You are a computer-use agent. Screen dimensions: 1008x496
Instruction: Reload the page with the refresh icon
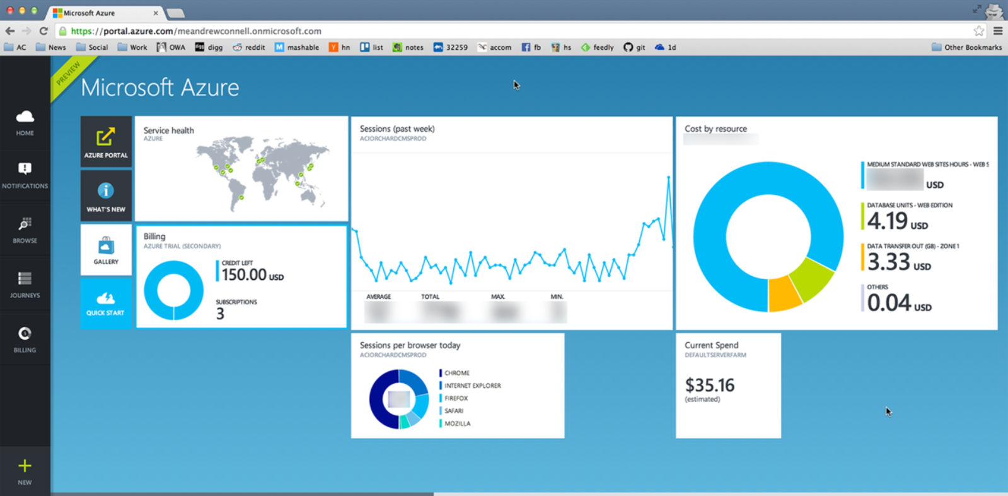point(43,31)
